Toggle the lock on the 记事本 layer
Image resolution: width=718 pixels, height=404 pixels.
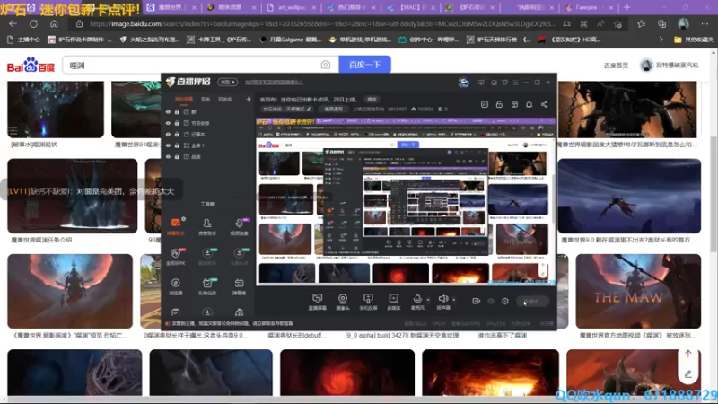pos(177,134)
